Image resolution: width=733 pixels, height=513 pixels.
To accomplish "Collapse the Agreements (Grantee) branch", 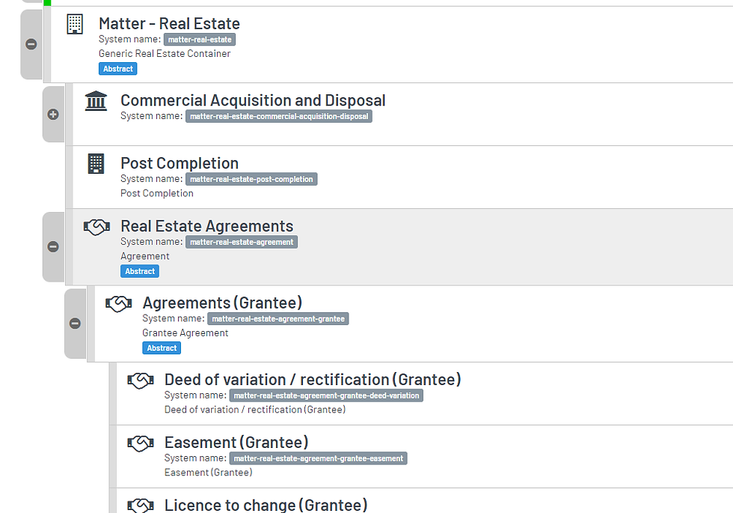I will pyautogui.click(x=74, y=324).
